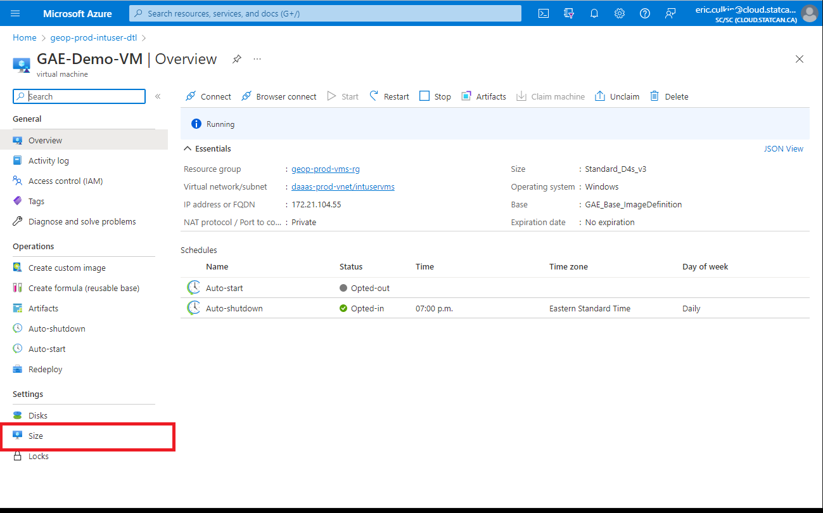Image resolution: width=823 pixels, height=513 pixels.
Task: Click the greyed Claim machine command
Action: pos(551,96)
